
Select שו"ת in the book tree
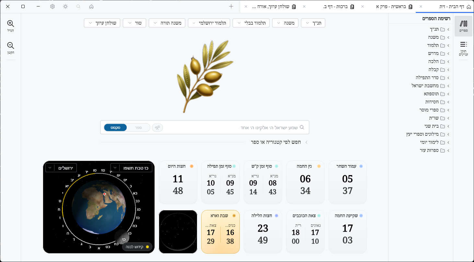[434, 118]
